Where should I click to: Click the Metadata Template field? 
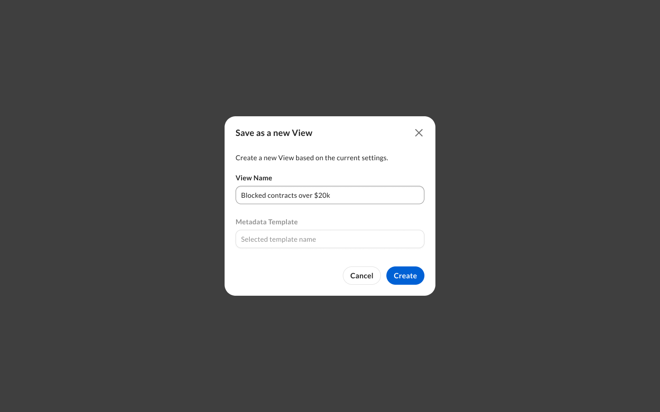[x=330, y=239]
